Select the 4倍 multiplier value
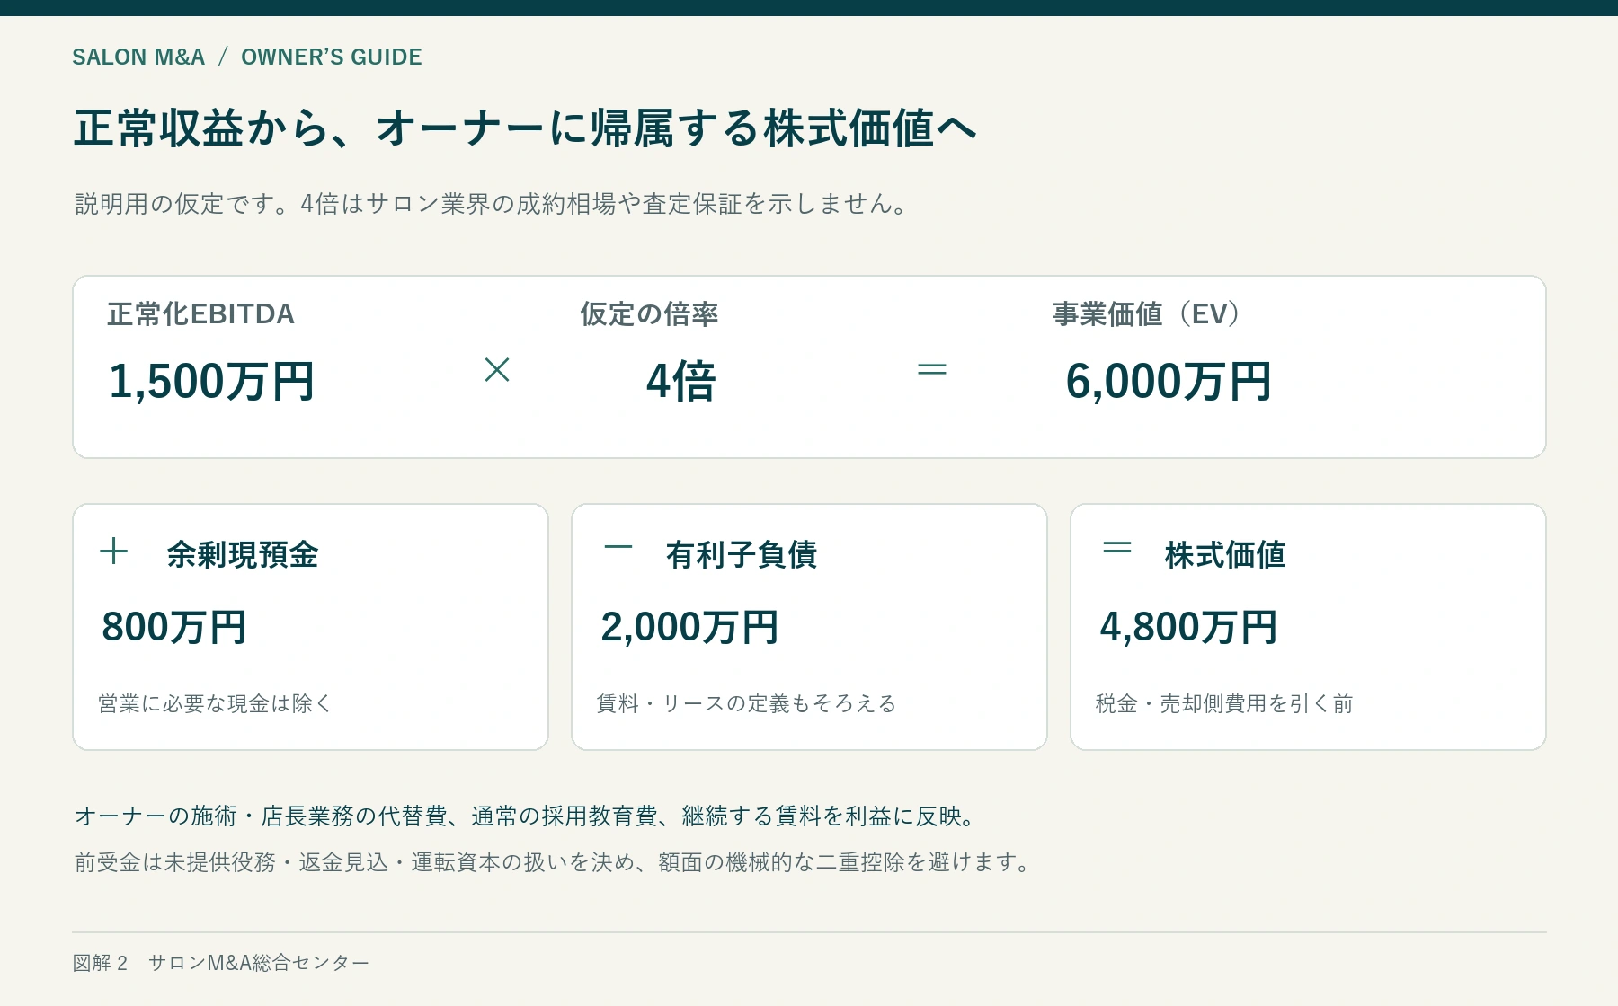The height and width of the screenshot is (1006, 1618). (x=680, y=382)
